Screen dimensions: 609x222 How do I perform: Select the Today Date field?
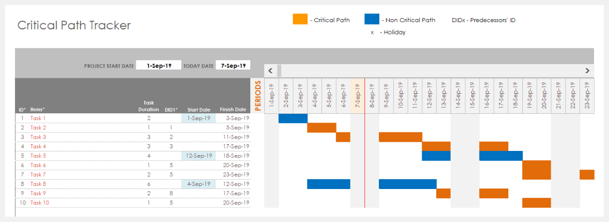[233, 65]
